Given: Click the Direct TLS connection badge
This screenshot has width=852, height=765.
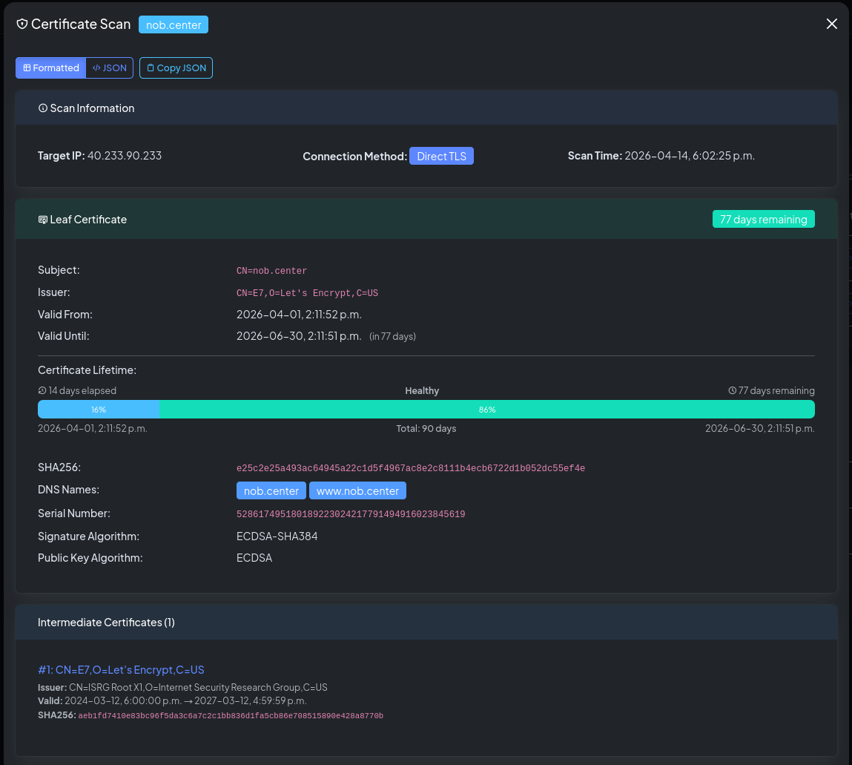Looking at the screenshot, I should pos(441,156).
